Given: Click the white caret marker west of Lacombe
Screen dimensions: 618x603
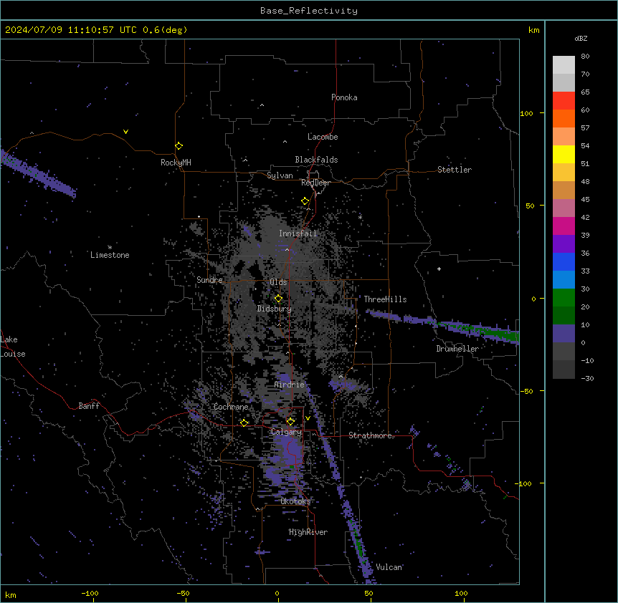Looking at the screenshot, I should [285, 142].
